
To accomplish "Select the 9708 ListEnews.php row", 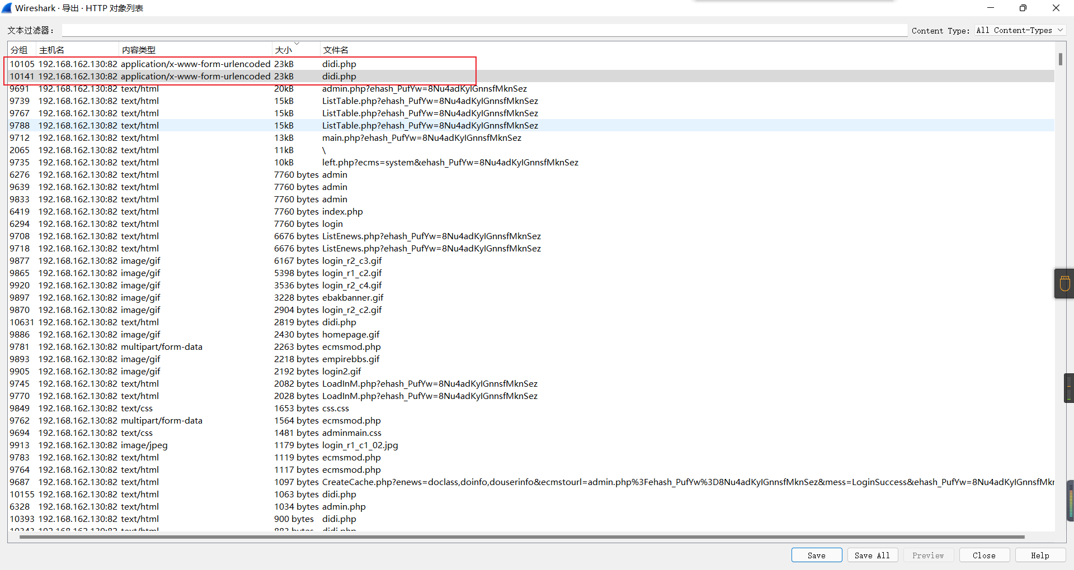I will 531,236.
